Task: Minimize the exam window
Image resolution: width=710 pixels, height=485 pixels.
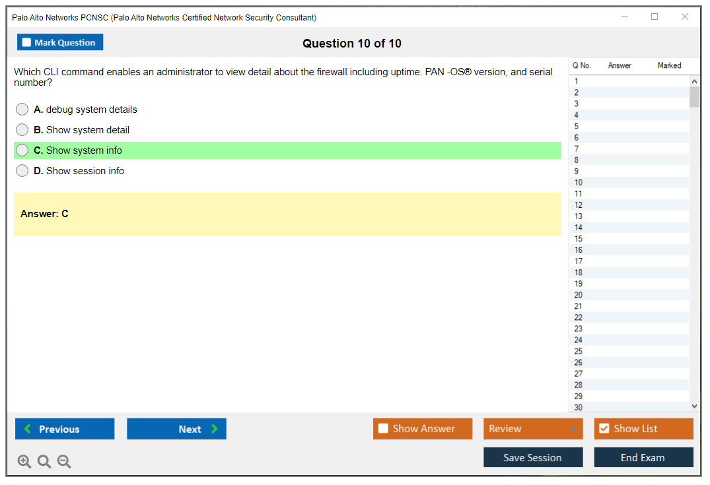Action: (624, 17)
